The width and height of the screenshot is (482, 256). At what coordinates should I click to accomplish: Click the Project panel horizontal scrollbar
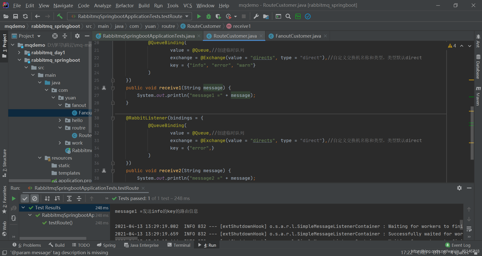click(30, 181)
